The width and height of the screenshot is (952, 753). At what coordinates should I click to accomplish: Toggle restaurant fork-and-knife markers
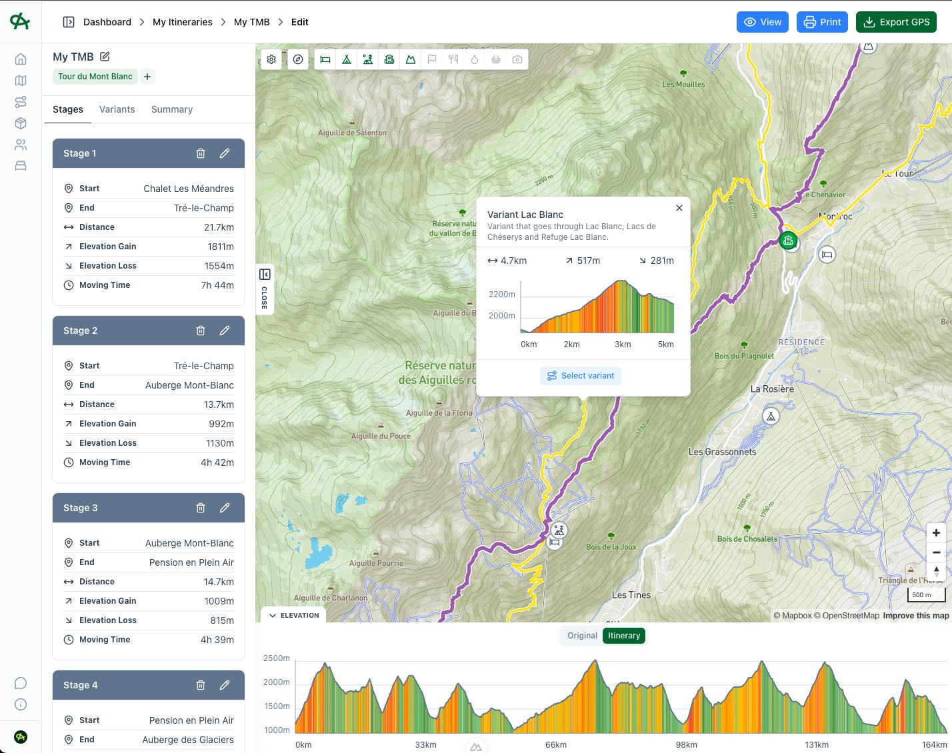(453, 59)
